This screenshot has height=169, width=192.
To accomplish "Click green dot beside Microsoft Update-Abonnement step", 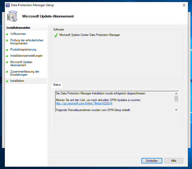I will click(x=7, y=62).
